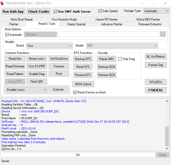Click the Forensic button
The width and height of the screenshot is (171, 165).
tap(59, 66)
